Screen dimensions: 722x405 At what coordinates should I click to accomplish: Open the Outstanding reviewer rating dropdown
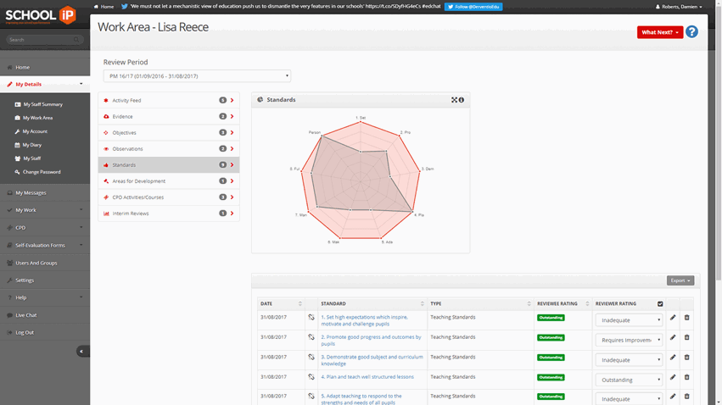tap(629, 380)
